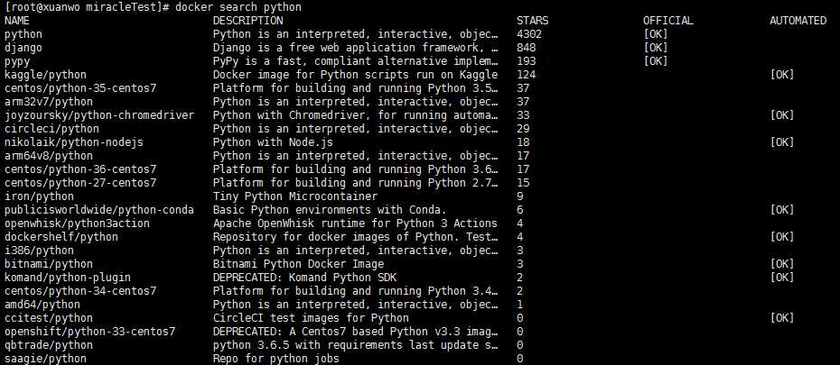Screen dimensions: 840x365
Task: Click the AUTOMATED column header
Action: tap(798, 20)
